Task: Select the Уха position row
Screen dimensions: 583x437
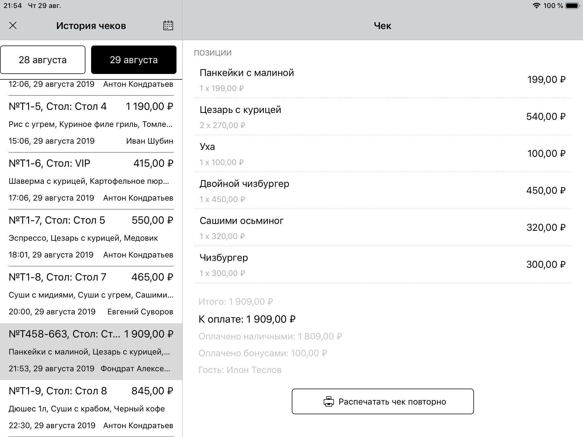Action: (x=382, y=154)
